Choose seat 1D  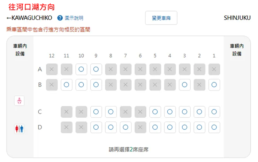tap(214, 127)
